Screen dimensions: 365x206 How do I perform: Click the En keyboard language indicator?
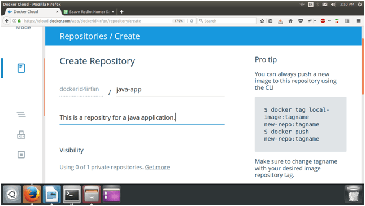point(311,5)
